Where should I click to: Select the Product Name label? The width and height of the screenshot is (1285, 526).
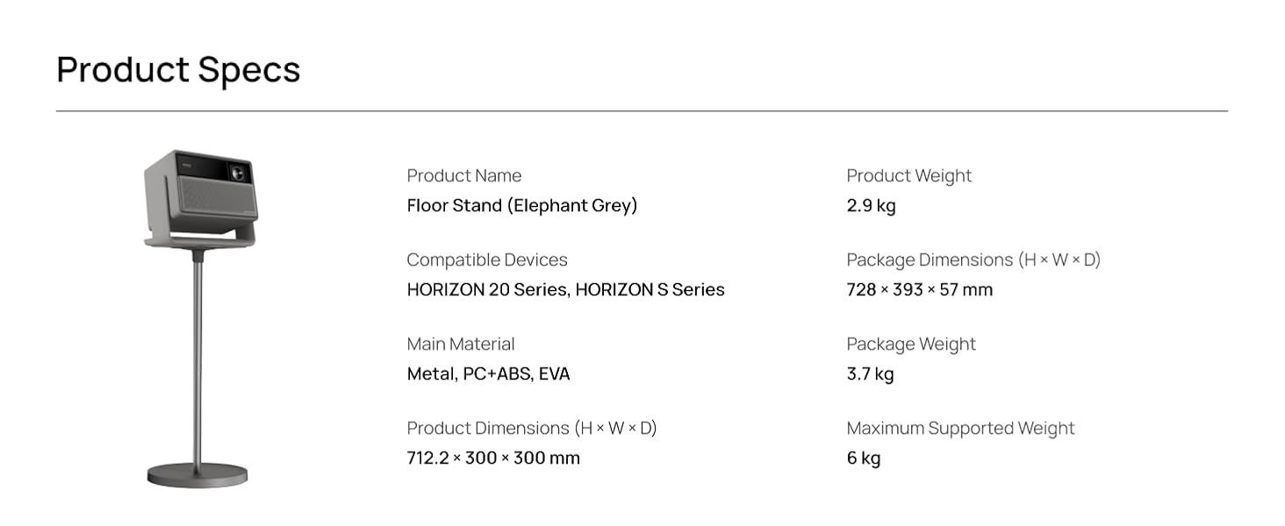[463, 175]
